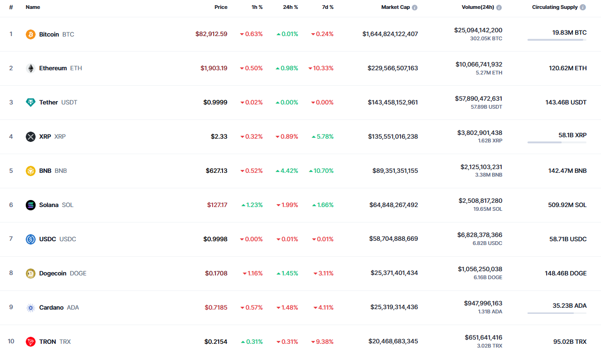Screen dimensions: 601x356
Task: Click the Bitcoin coin logo
Action: [30, 34]
